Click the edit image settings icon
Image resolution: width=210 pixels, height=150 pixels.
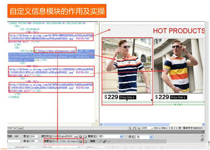tap(105, 141)
